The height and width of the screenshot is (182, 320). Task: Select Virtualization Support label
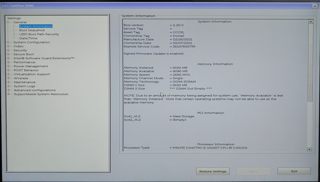tap(32, 74)
